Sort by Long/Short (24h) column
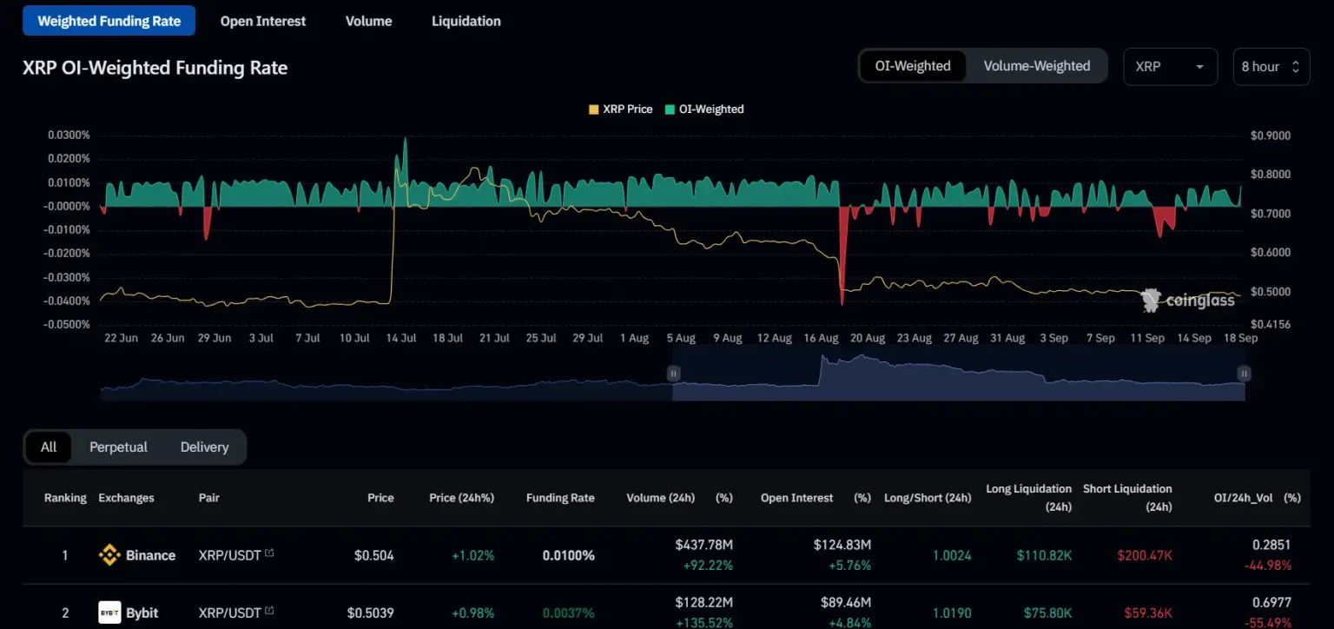Image resolution: width=1334 pixels, height=629 pixels. click(x=928, y=498)
